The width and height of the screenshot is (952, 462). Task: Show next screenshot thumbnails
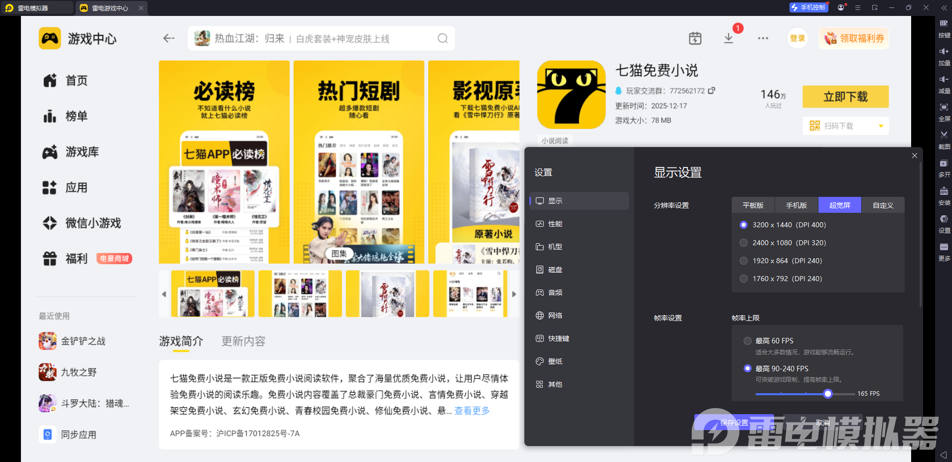coord(514,294)
